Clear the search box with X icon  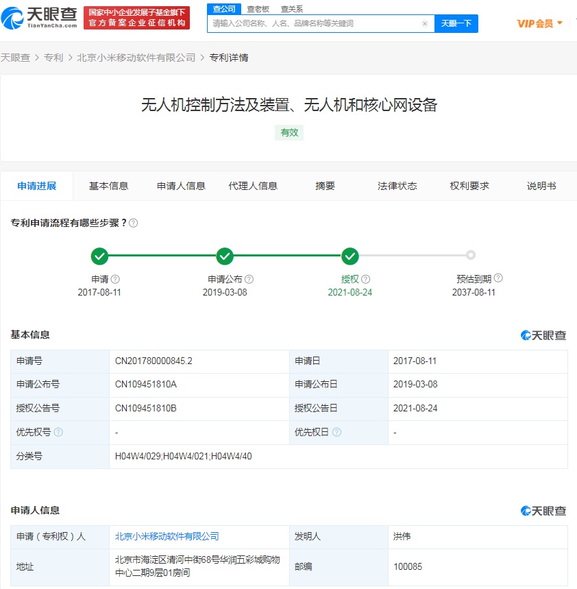pos(424,23)
